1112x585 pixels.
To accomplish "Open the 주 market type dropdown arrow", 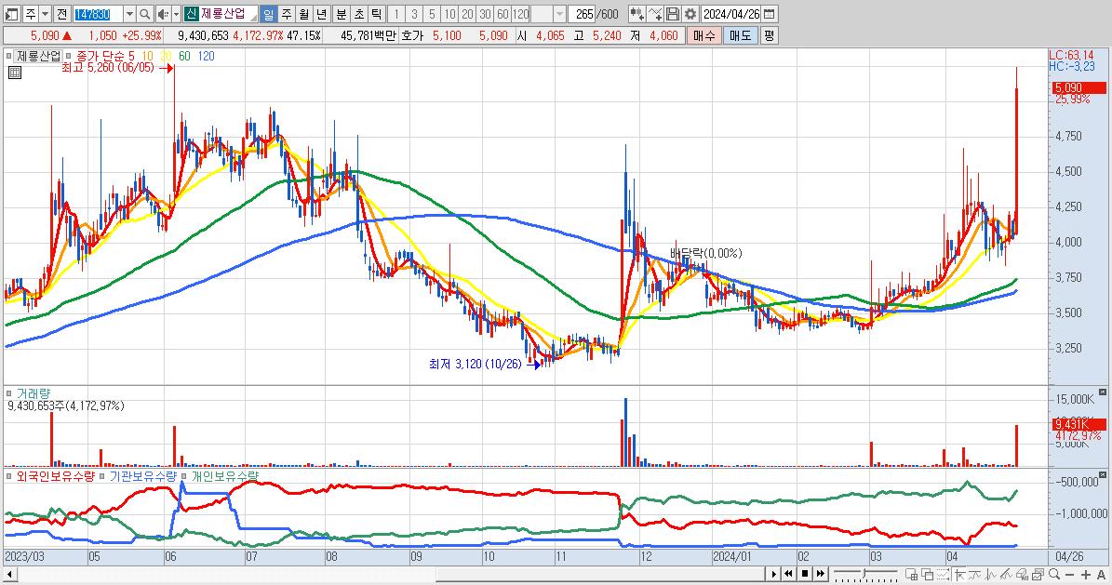I will (45, 13).
